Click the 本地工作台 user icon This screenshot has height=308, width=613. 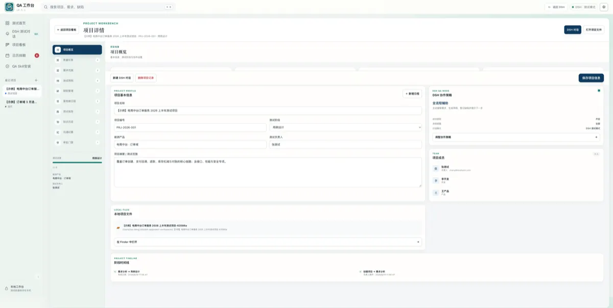(6, 288)
